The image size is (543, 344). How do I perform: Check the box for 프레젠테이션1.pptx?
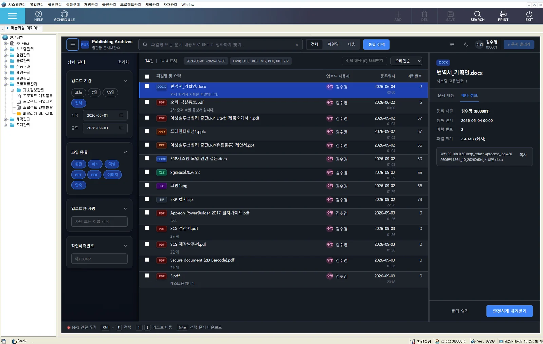pos(147,131)
